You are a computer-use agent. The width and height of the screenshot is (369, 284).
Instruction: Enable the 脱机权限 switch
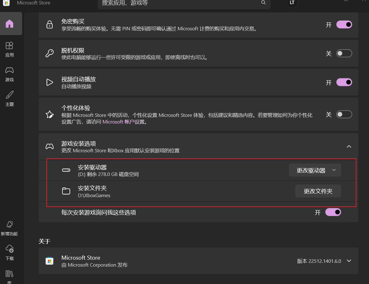(344, 53)
